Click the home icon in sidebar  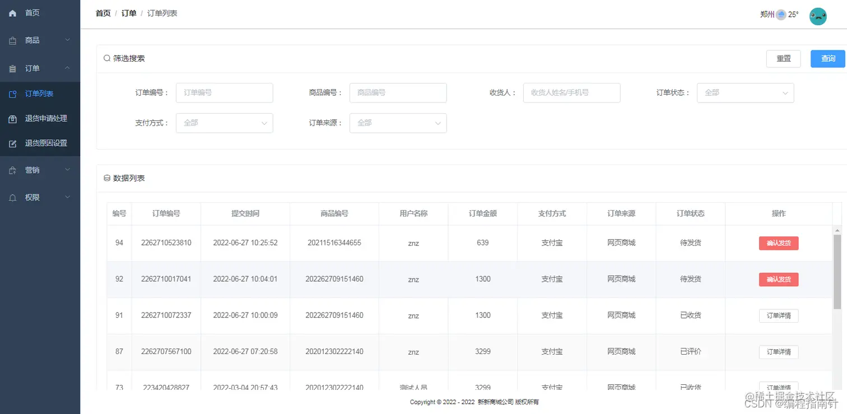pos(13,13)
